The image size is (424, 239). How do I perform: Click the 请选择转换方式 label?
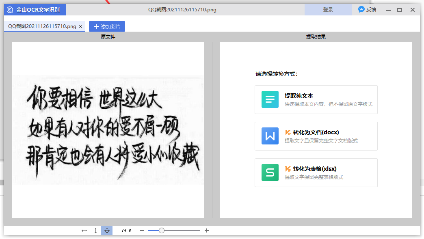[276, 74]
